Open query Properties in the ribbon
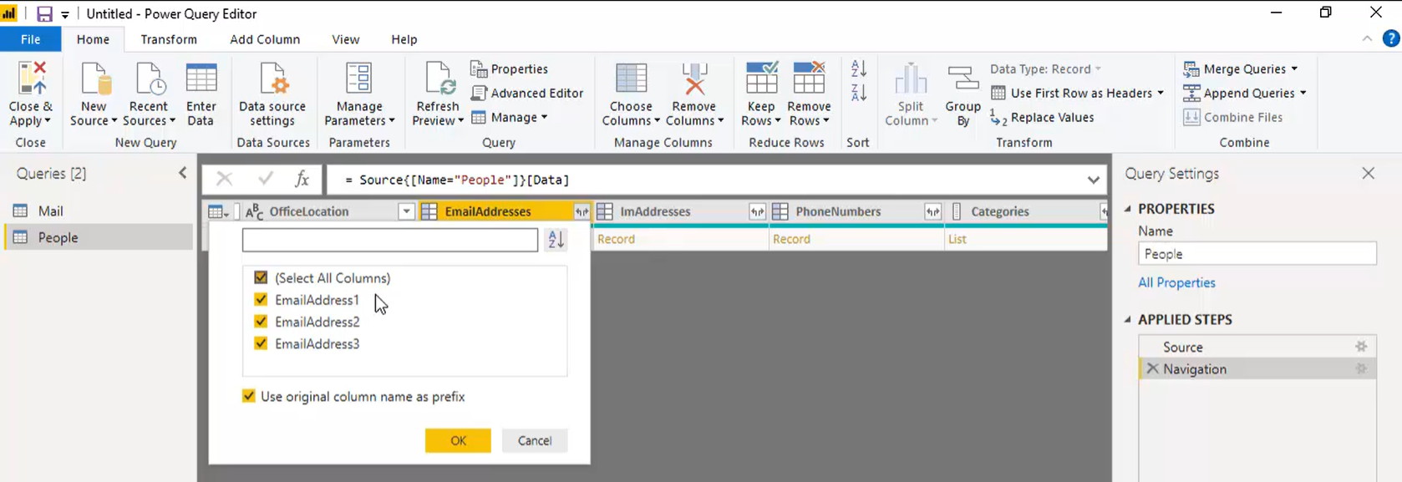Screen dimensions: 1402x482 [509, 68]
